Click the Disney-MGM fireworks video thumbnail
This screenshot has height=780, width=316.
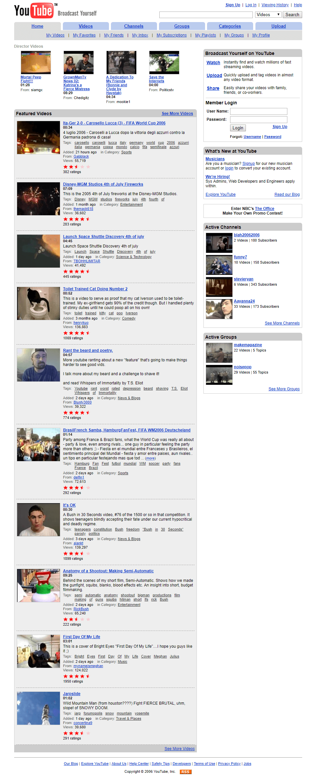[x=39, y=199]
